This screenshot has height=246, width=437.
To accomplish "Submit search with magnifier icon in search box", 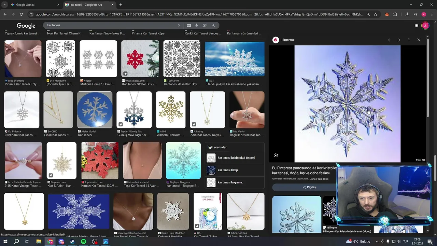I will click(x=213, y=25).
